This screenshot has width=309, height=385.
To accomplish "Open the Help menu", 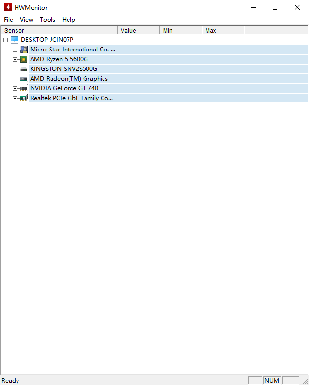I will coord(69,19).
